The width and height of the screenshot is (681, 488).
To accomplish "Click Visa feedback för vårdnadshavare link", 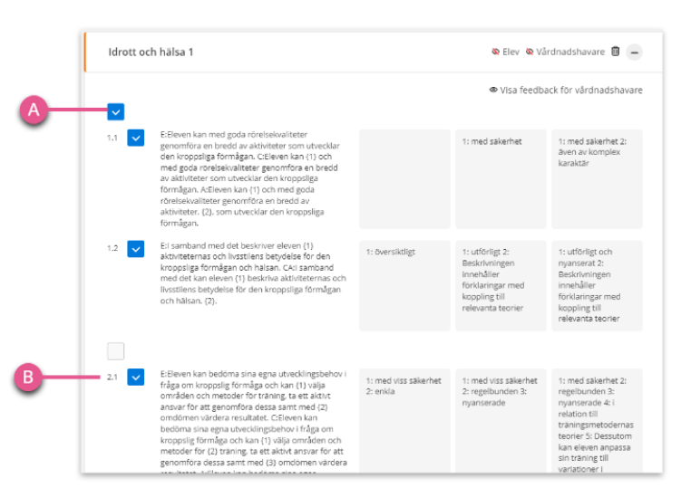I will pos(566,90).
